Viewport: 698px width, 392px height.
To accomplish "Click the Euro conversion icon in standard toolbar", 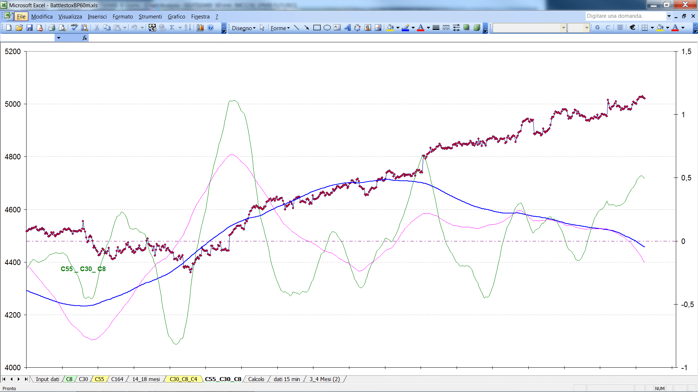I will click(152, 28).
